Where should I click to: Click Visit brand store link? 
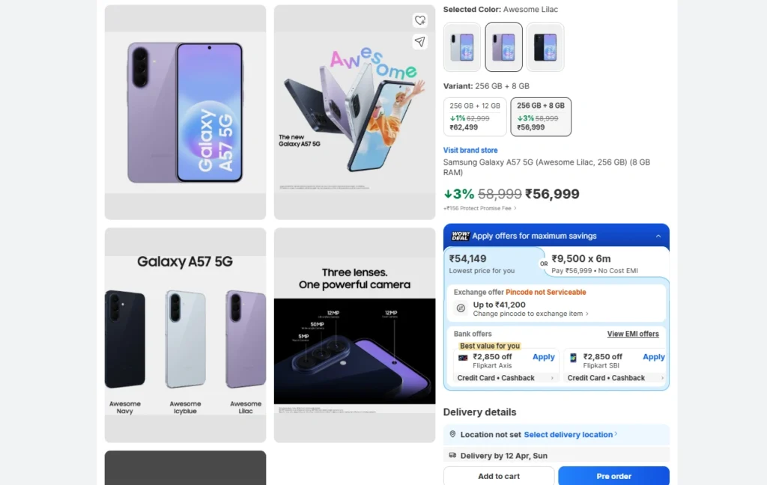(x=470, y=150)
